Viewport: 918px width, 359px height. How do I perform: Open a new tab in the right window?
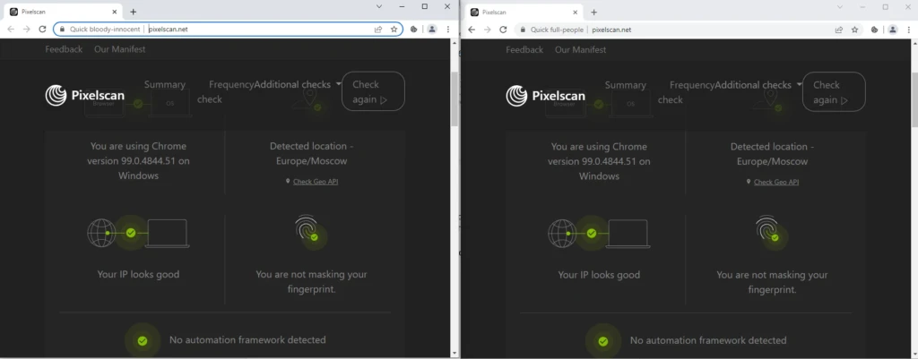[593, 12]
